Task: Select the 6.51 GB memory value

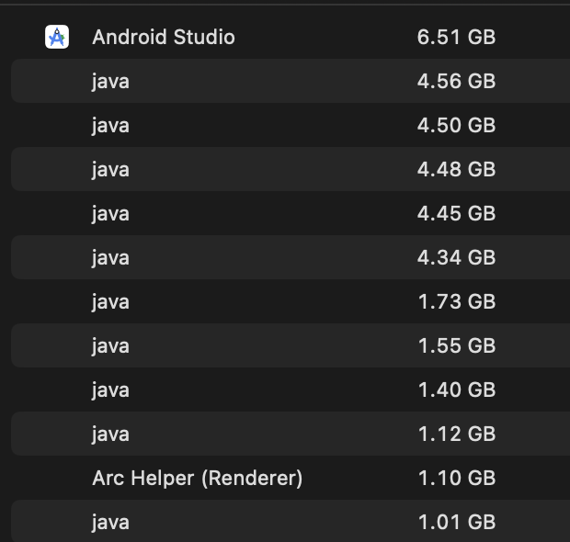Action: point(456,37)
